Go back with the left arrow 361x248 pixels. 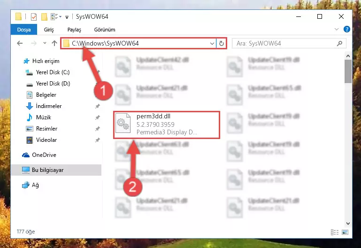(20, 43)
